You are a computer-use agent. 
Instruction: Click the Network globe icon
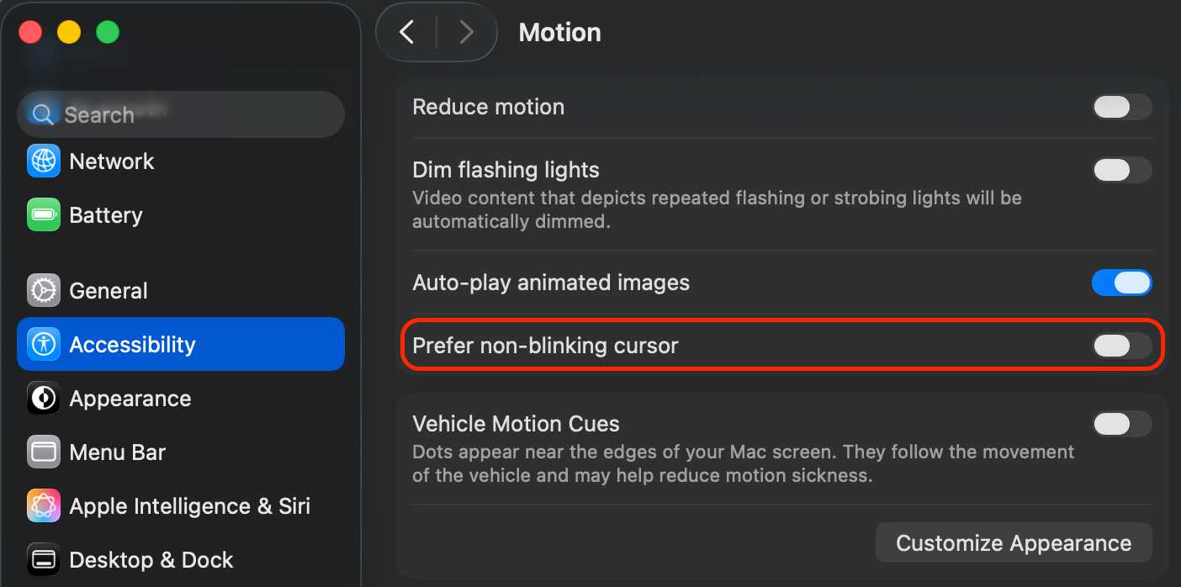(x=43, y=161)
